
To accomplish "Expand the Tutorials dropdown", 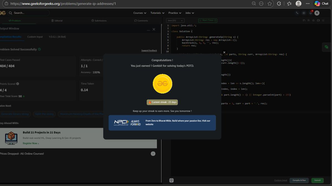I will [157, 13].
